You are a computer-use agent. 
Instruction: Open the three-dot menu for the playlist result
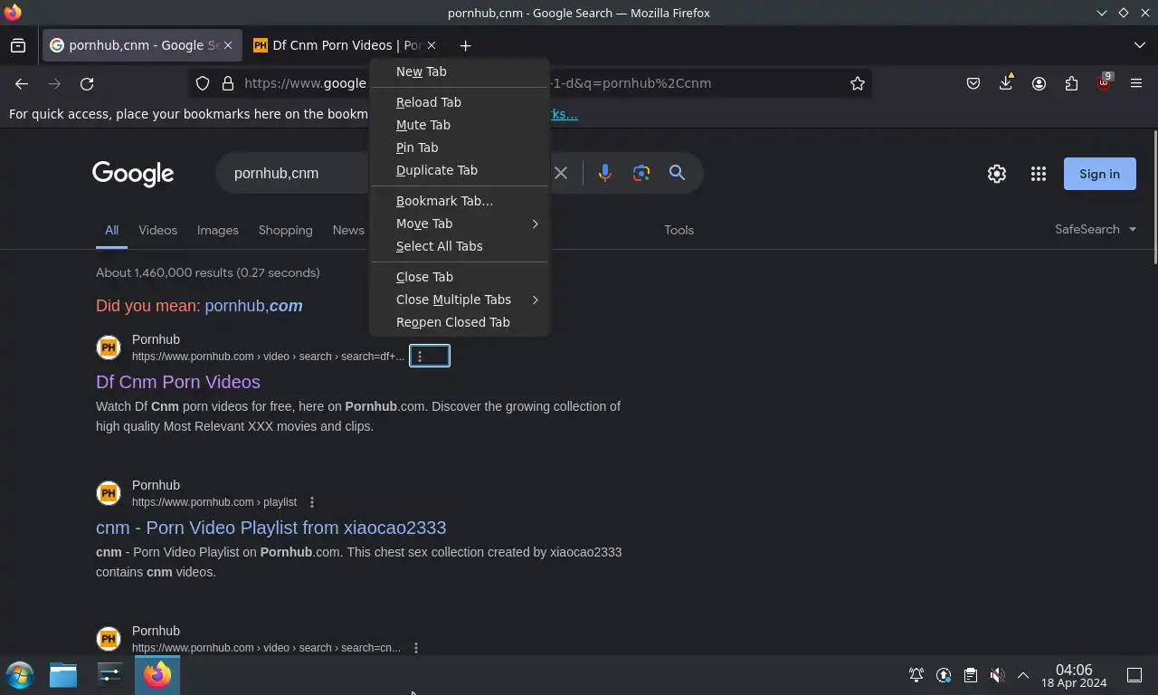tap(312, 502)
